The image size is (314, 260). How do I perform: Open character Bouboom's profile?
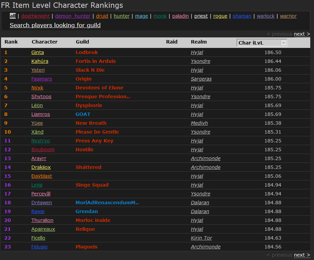43,150
